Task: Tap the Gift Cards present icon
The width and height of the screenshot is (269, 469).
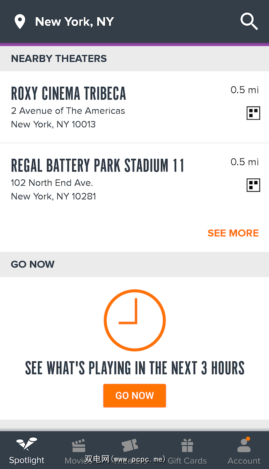Action: tap(187, 446)
